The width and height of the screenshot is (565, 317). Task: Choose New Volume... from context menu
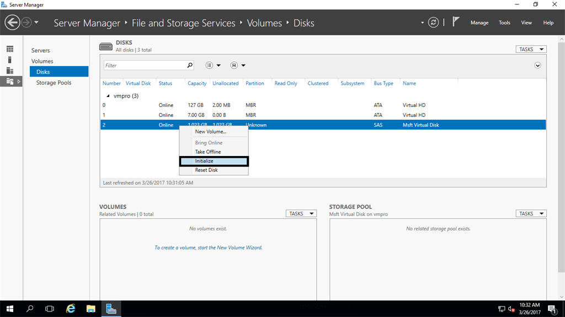214,132
